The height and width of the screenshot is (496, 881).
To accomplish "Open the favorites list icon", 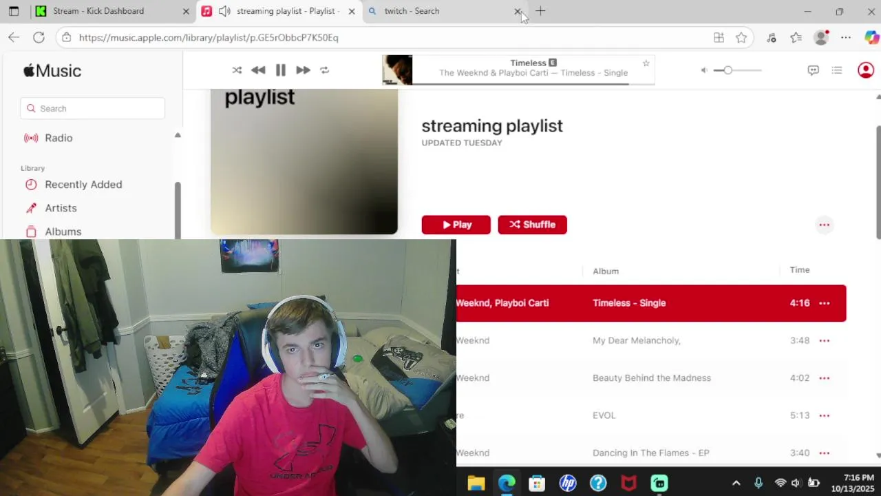I will 796,38.
